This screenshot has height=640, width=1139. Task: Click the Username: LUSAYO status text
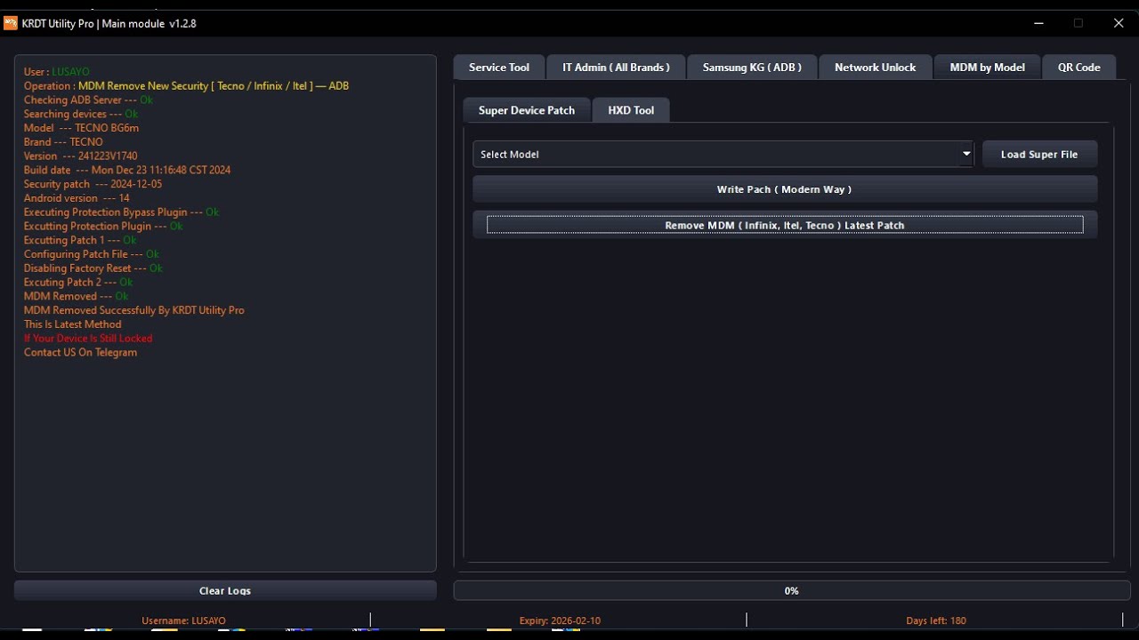pos(183,620)
